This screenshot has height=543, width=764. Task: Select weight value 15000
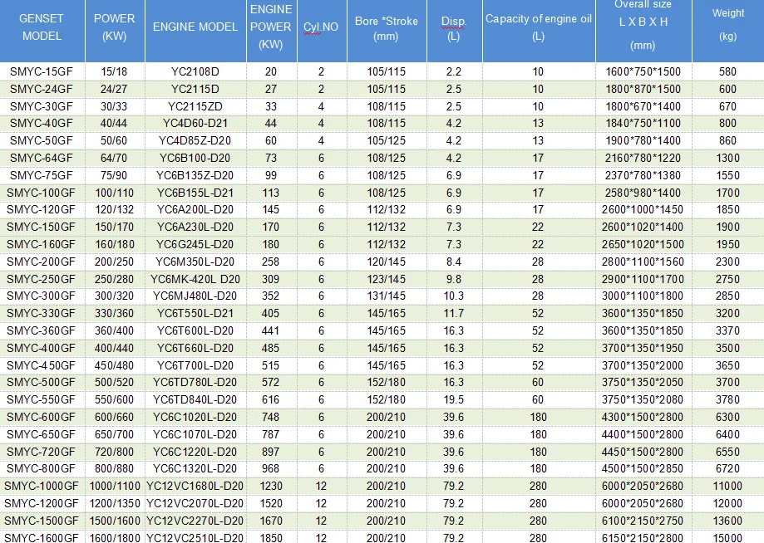tap(728, 538)
